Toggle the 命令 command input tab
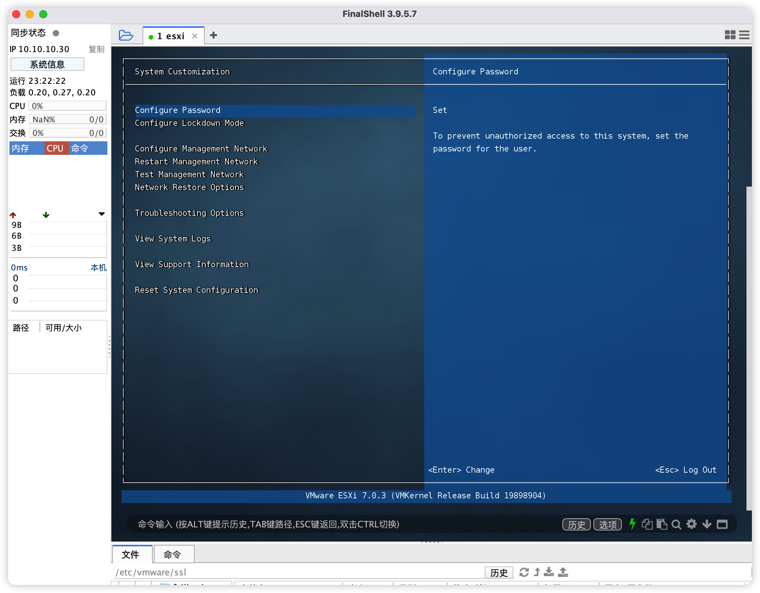This screenshot has width=760, height=593. pyautogui.click(x=174, y=554)
